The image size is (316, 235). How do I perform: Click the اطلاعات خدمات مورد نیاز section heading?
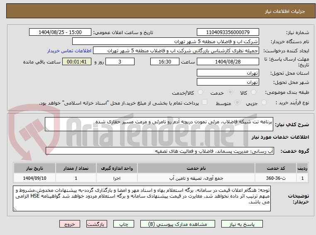[280, 137]
